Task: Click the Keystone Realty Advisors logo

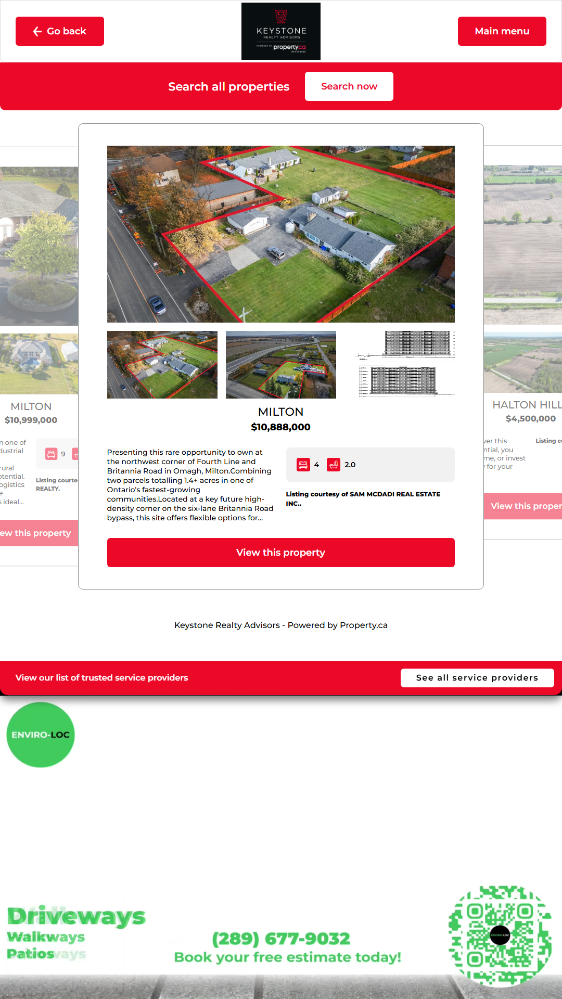Action: (281, 31)
